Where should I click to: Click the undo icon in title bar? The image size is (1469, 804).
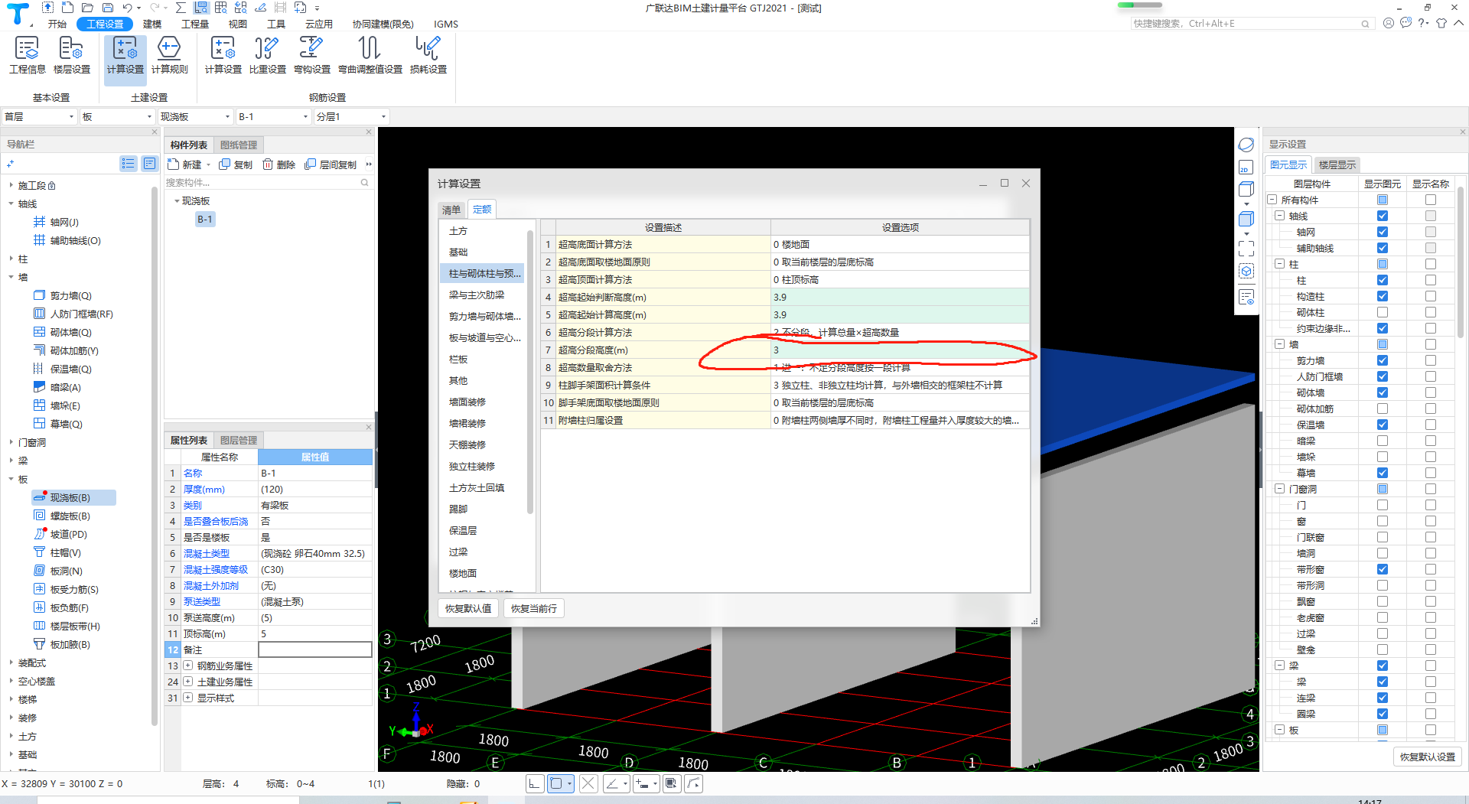[127, 8]
